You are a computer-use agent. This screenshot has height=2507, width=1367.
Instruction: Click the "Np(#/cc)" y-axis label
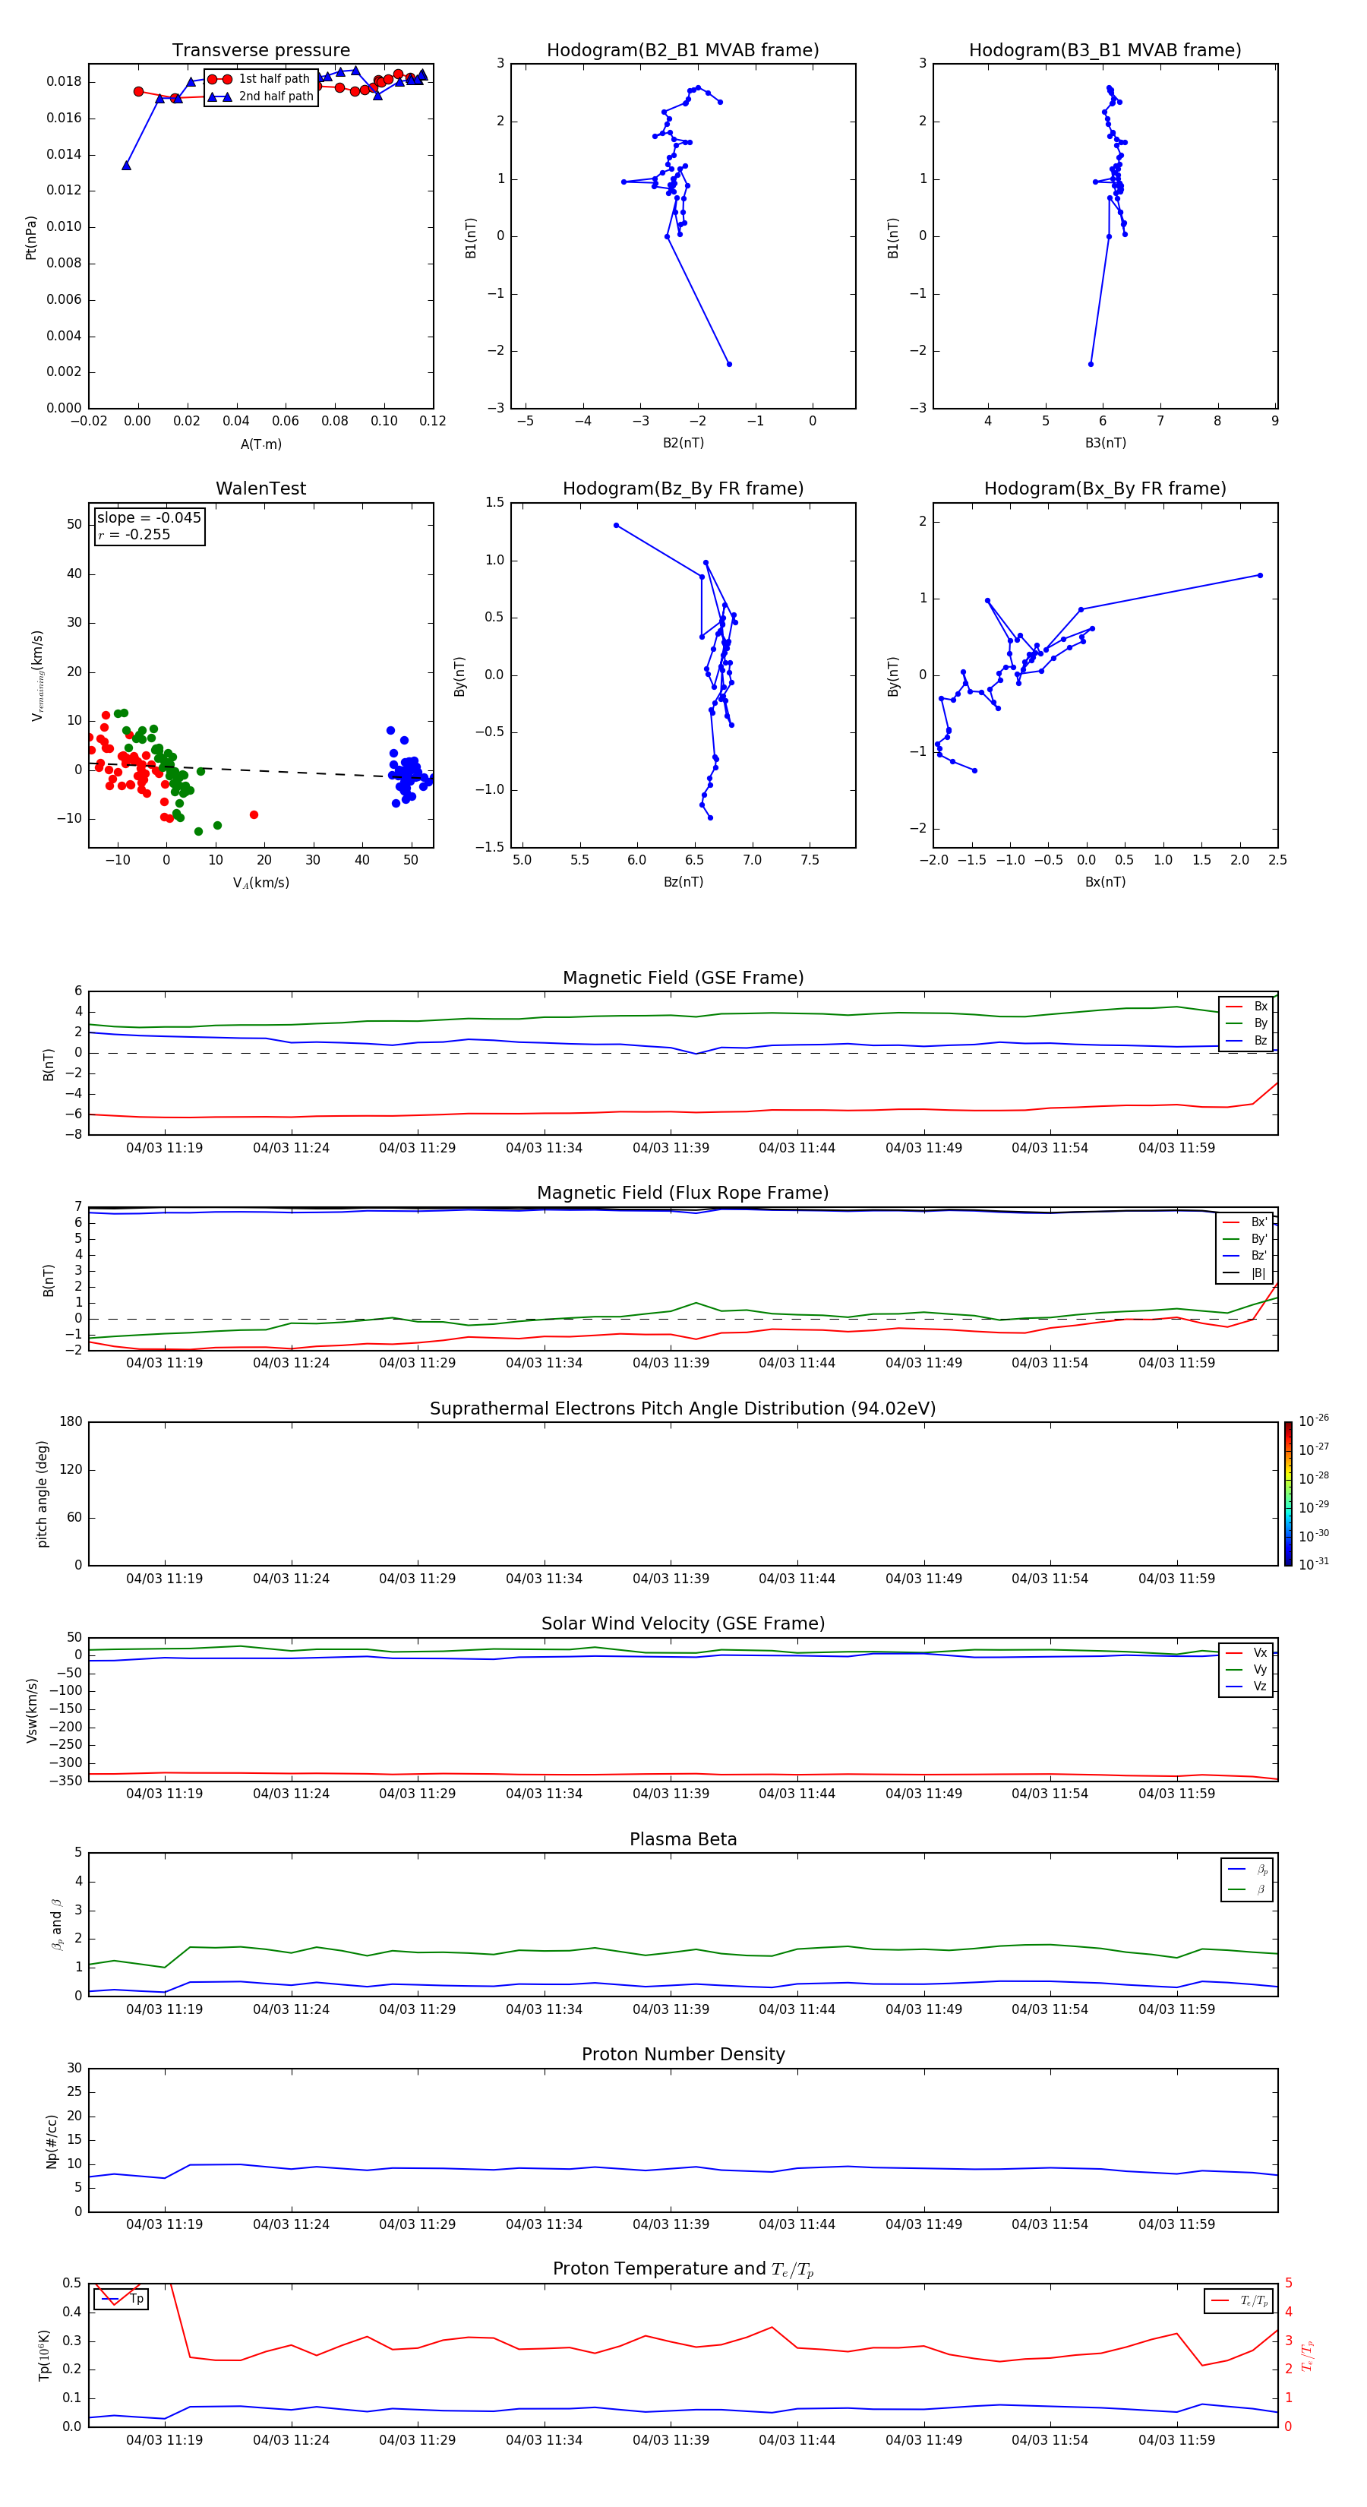(x=52, y=2141)
